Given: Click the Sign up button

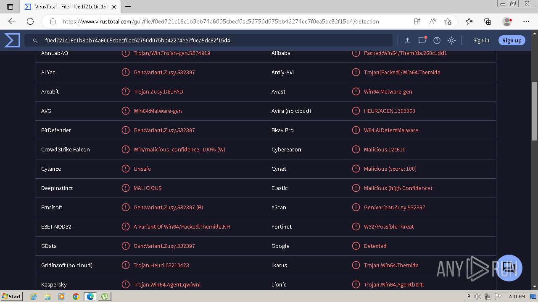Looking at the screenshot, I should pos(512,40).
